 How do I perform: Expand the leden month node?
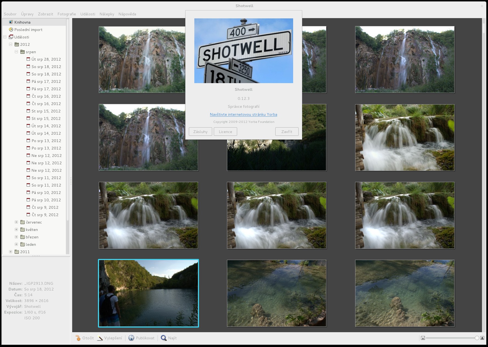(16, 244)
